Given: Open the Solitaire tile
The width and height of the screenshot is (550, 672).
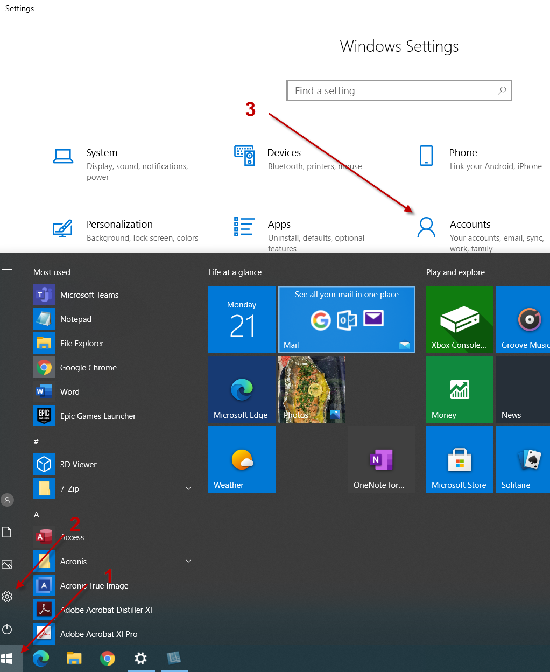Looking at the screenshot, I should (x=523, y=459).
